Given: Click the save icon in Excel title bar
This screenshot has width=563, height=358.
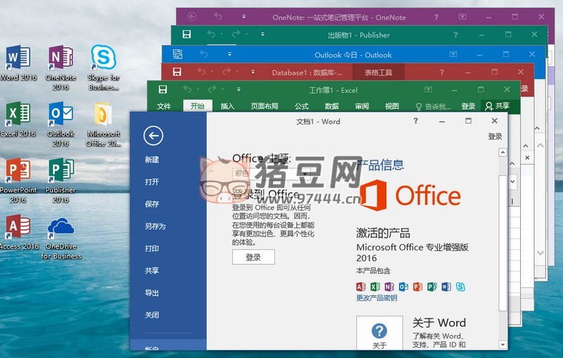Looking at the screenshot, I should pos(163,89).
